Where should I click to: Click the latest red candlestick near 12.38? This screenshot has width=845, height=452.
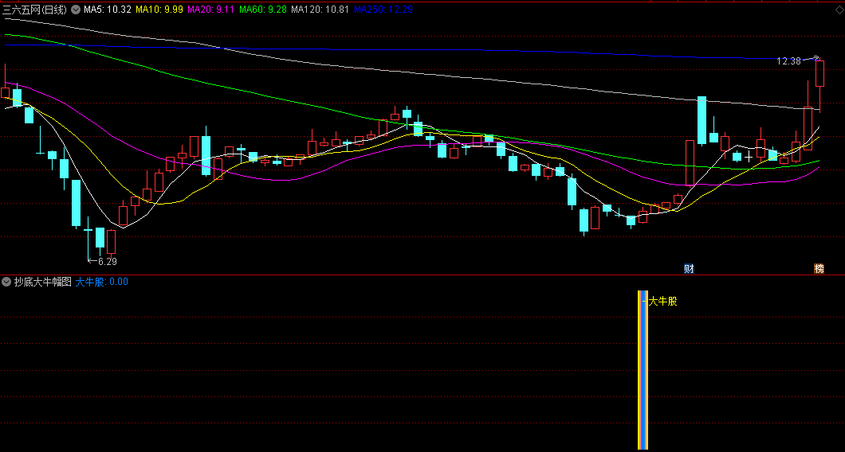pos(819,74)
